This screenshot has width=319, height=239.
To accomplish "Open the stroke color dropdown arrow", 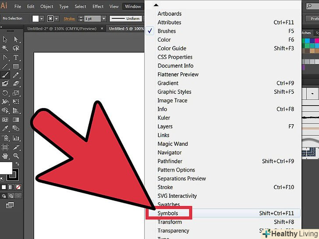I will pos(57,19).
